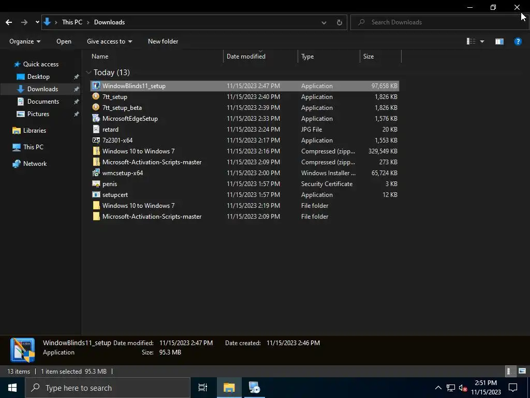Screen dimensions: 530x398
Task: Click the WindowBlinds11_setup file icon
Action: coord(96,86)
